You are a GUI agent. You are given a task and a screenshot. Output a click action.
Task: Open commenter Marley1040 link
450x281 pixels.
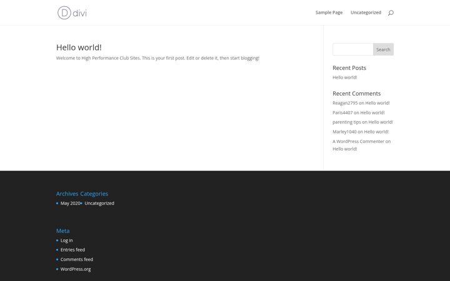tap(344, 132)
